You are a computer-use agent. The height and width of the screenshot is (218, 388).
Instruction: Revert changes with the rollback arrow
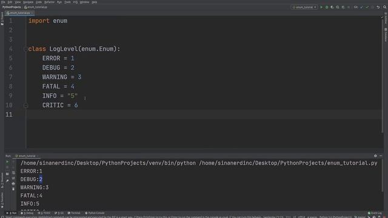[378, 7]
